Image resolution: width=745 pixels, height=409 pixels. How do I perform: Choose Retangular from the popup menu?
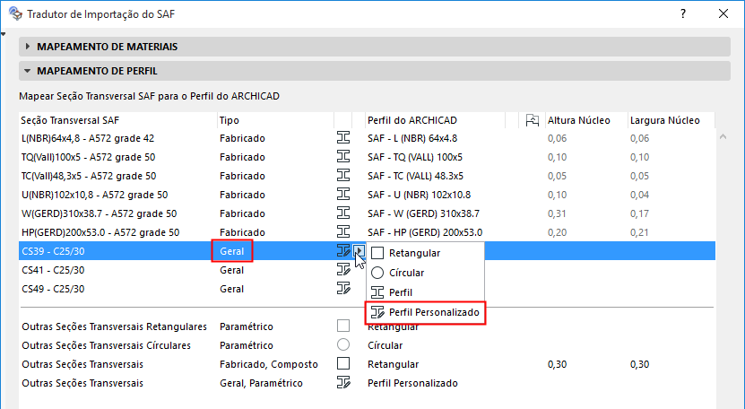pyautogui.click(x=414, y=253)
